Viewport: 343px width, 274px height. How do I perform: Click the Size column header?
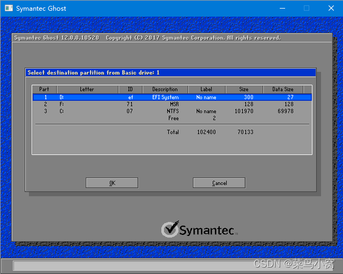(x=244, y=90)
